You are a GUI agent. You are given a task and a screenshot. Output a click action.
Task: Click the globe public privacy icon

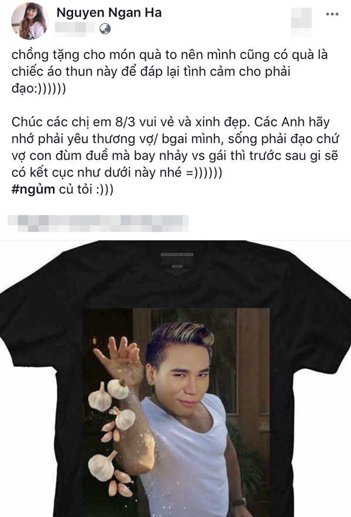pyautogui.click(x=105, y=29)
